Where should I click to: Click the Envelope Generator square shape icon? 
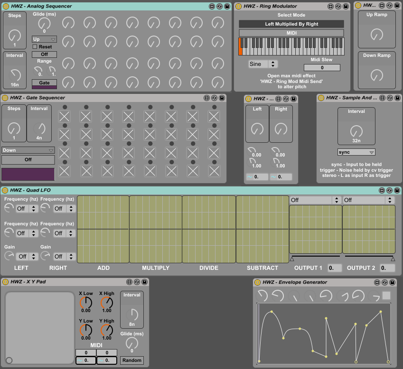[386, 295]
